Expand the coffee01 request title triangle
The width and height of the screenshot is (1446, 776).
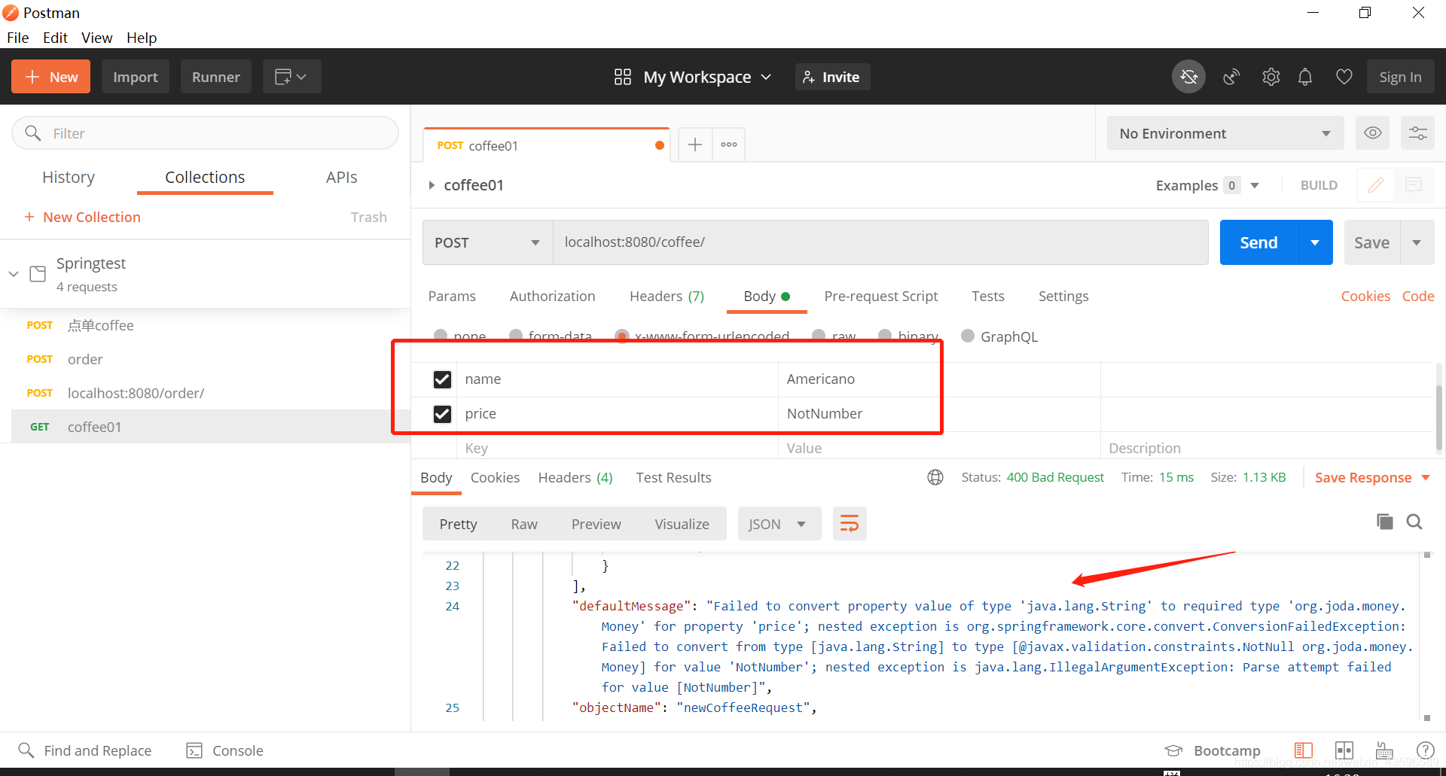(x=432, y=185)
